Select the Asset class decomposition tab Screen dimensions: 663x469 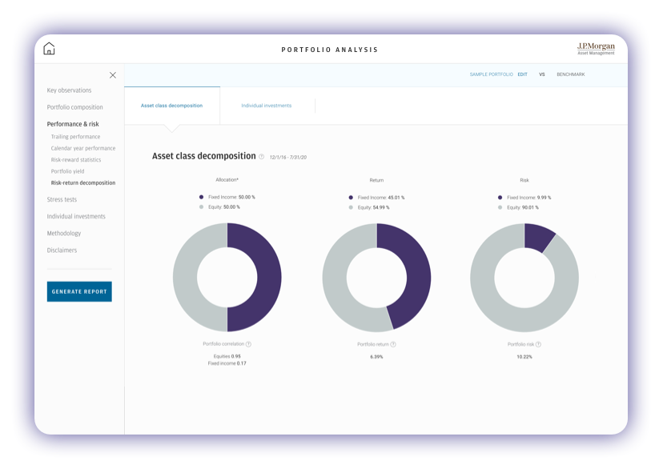pyautogui.click(x=171, y=106)
